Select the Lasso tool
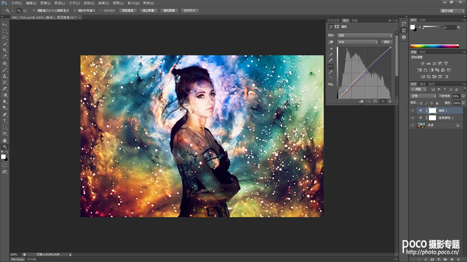467x262 pixels. (4, 37)
